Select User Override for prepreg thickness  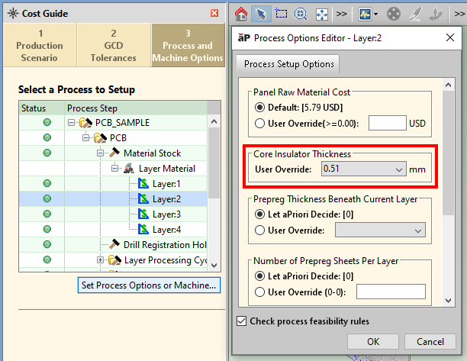coord(259,230)
